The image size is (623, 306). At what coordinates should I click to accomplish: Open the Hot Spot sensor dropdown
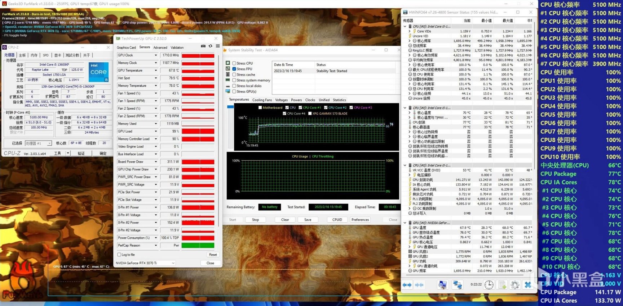pos(156,78)
